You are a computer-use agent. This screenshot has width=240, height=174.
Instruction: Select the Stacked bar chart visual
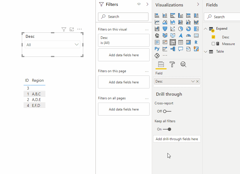tap(157, 15)
